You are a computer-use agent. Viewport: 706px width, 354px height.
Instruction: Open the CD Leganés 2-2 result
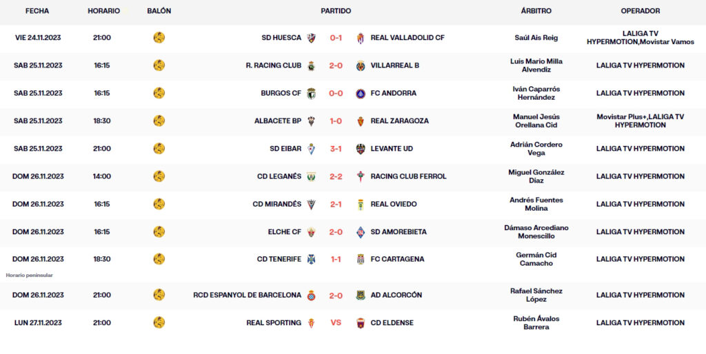[336, 176]
